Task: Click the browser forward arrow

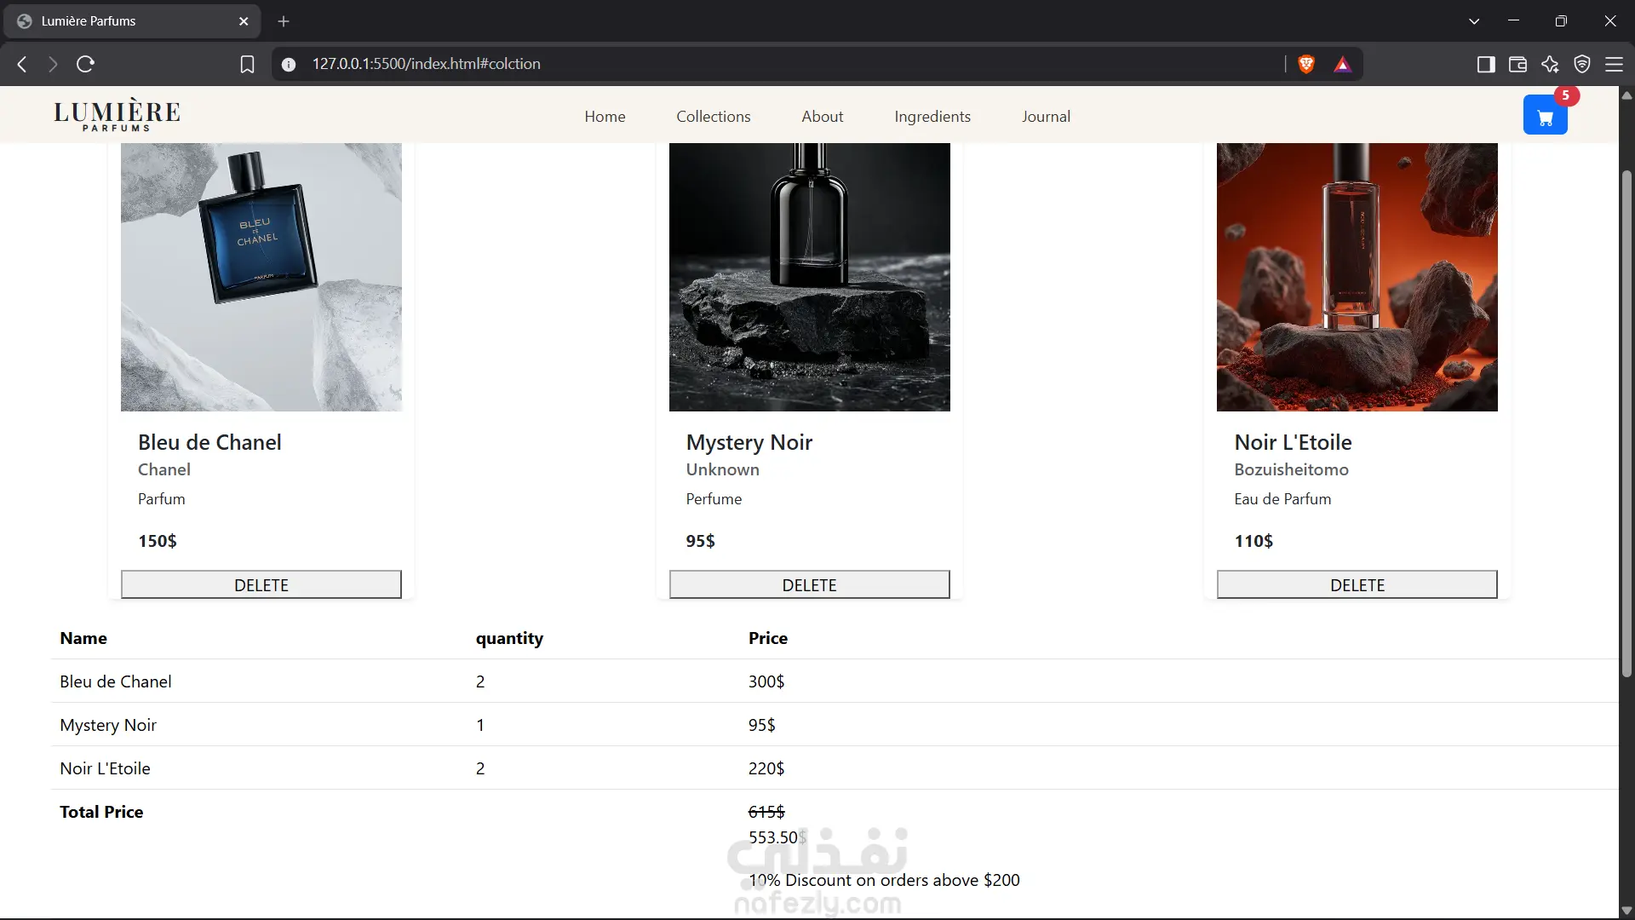Action: (53, 64)
